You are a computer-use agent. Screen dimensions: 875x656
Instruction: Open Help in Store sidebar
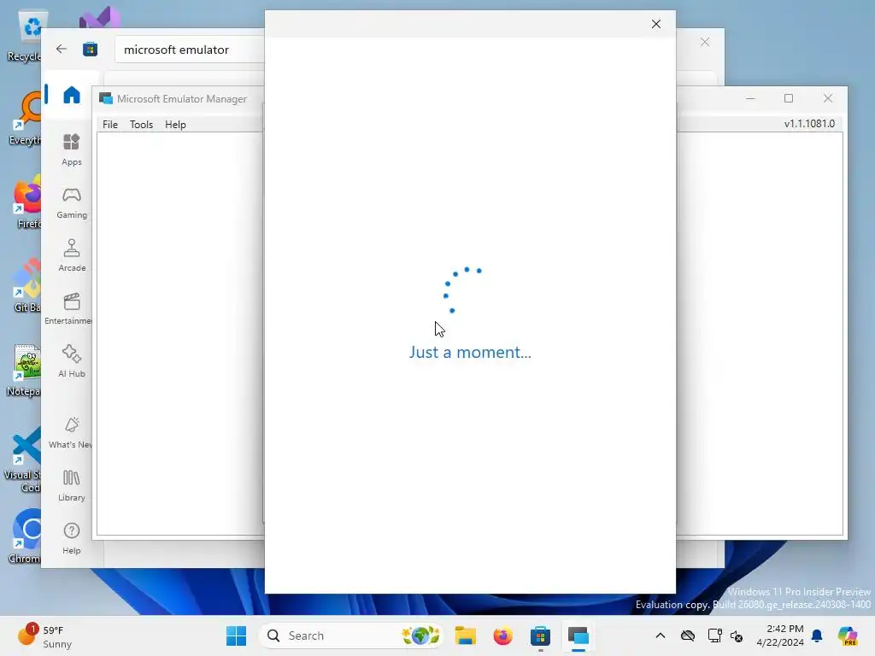[x=72, y=538]
